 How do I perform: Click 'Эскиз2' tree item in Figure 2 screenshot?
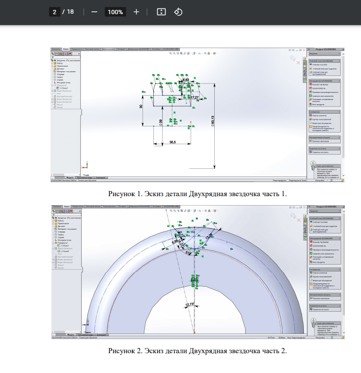[x=65, y=251]
